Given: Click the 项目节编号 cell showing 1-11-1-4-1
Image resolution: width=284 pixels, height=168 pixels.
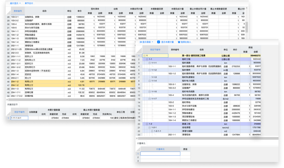Looking at the screenshot, I should pos(16,117).
